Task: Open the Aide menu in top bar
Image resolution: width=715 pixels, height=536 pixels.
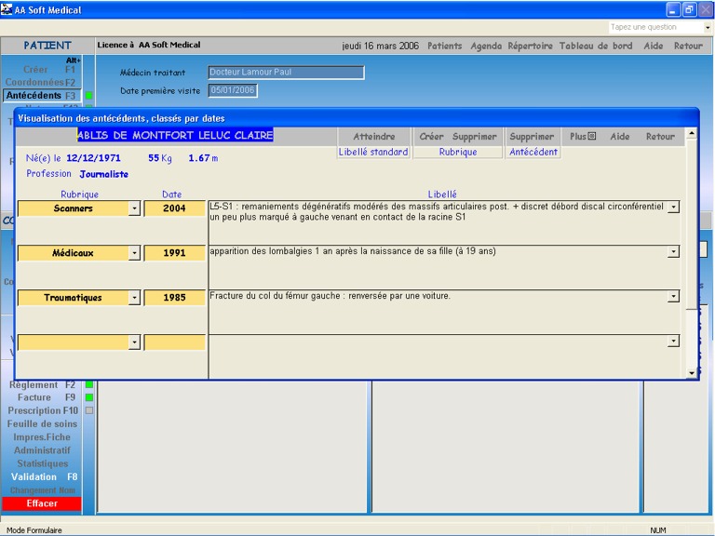Action: [653, 46]
